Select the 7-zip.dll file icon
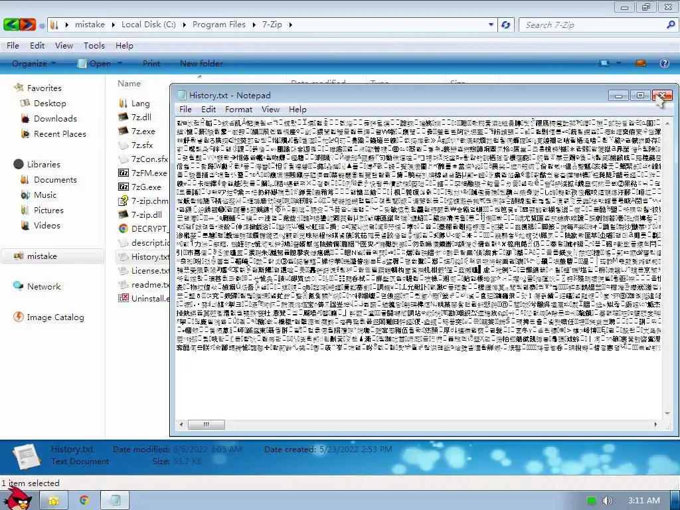The height and width of the screenshot is (510, 680). click(x=123, y=214)
